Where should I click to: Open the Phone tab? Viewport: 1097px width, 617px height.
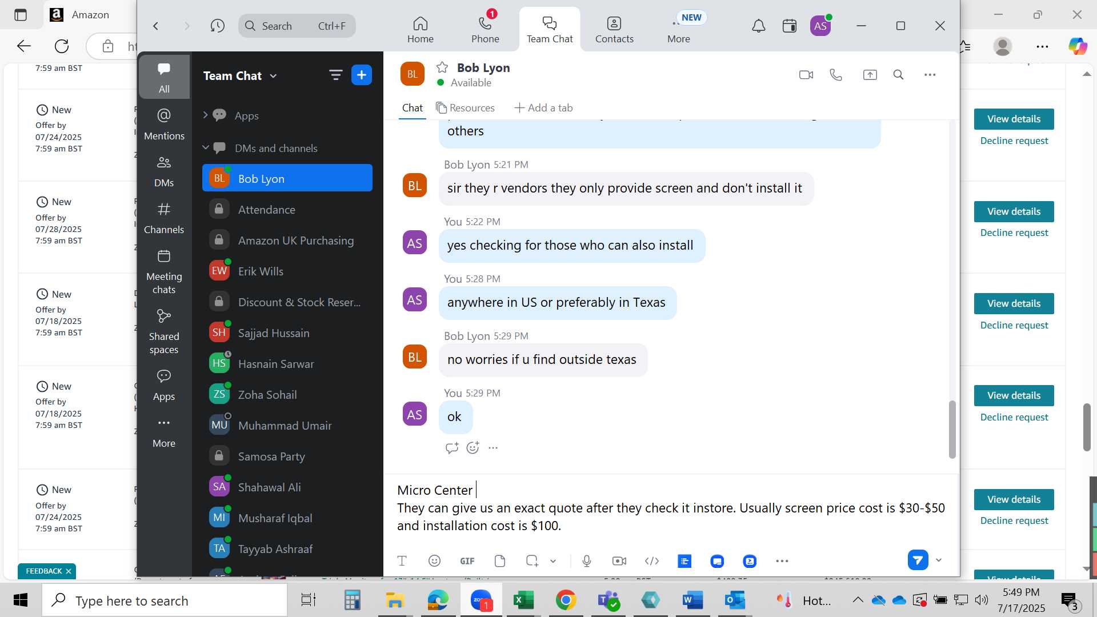485,30
